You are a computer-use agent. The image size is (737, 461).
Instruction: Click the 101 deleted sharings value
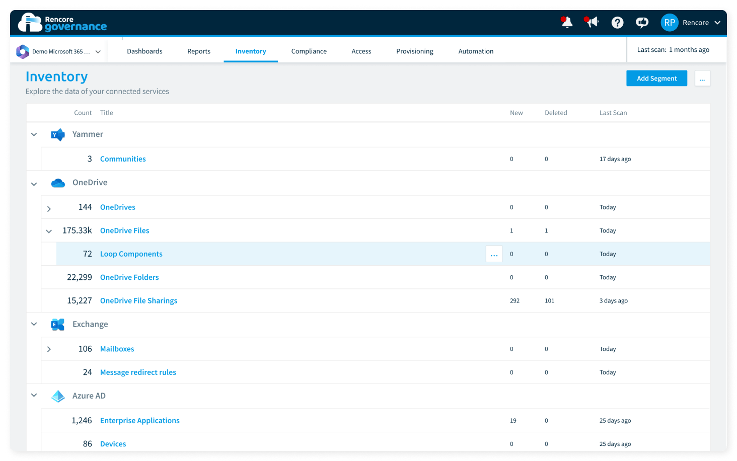(x=549, y=301)
